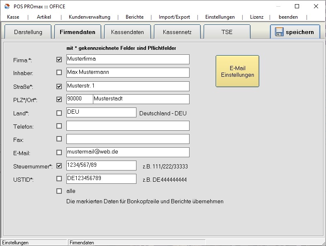Click the hint text 'z.B. DE444444444'
Image resolution: width=326 pixels, height=246 pixels.
click(x=165, y=180)
